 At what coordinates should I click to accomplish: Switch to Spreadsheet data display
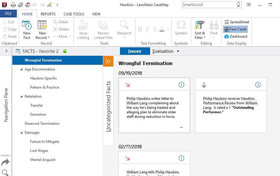tap(237, 22)
